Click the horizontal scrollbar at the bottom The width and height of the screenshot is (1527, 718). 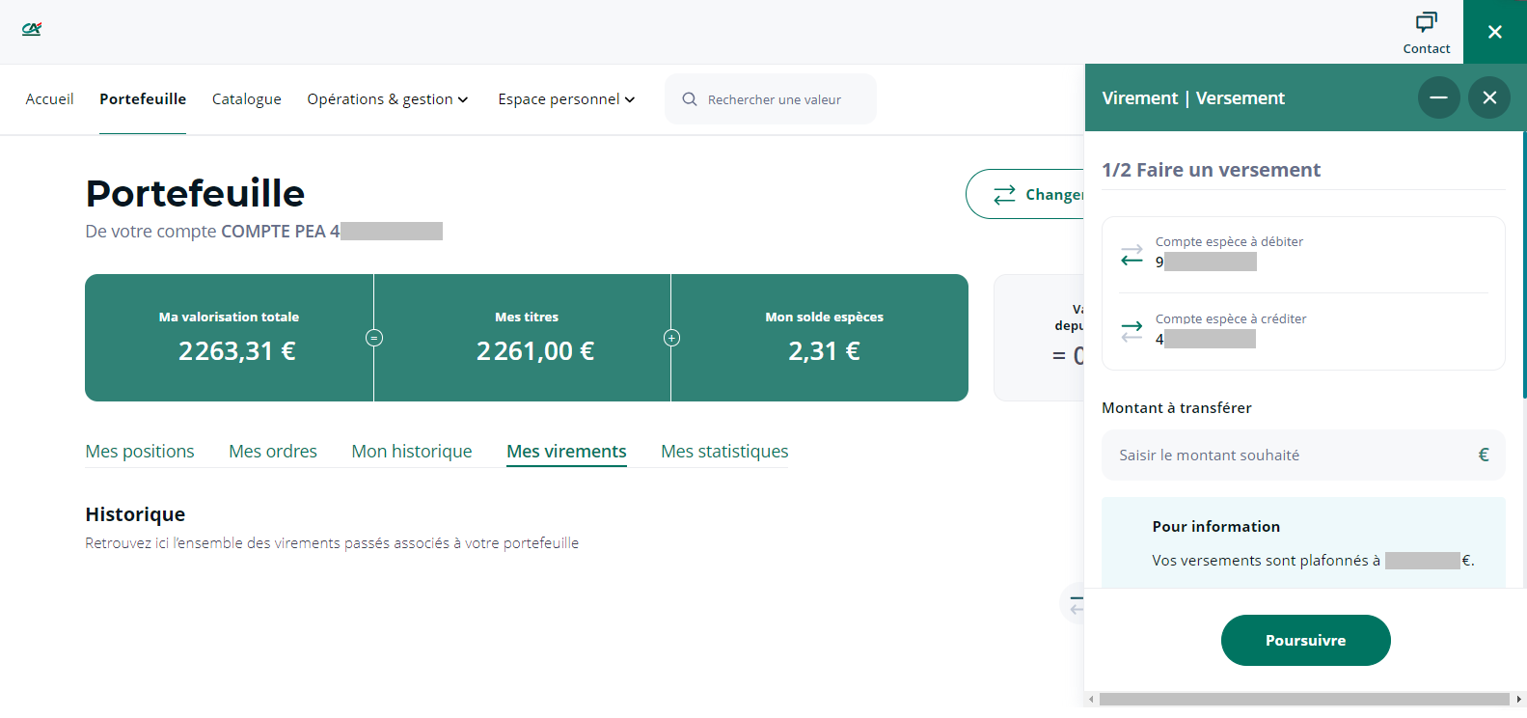[x=1302, y=699]
